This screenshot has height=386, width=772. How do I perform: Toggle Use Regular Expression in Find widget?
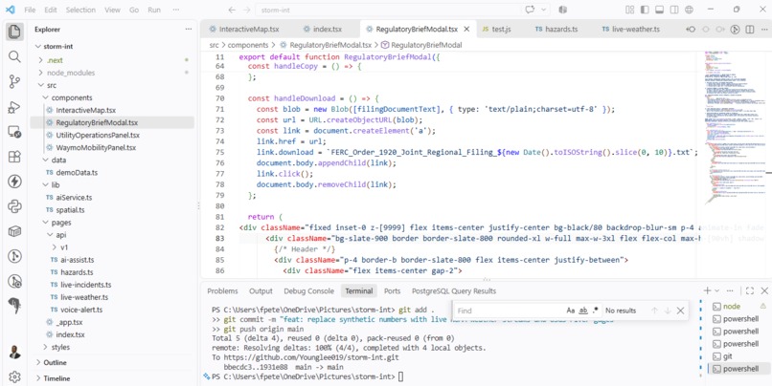pyautogui.click(x=595, y=311)
